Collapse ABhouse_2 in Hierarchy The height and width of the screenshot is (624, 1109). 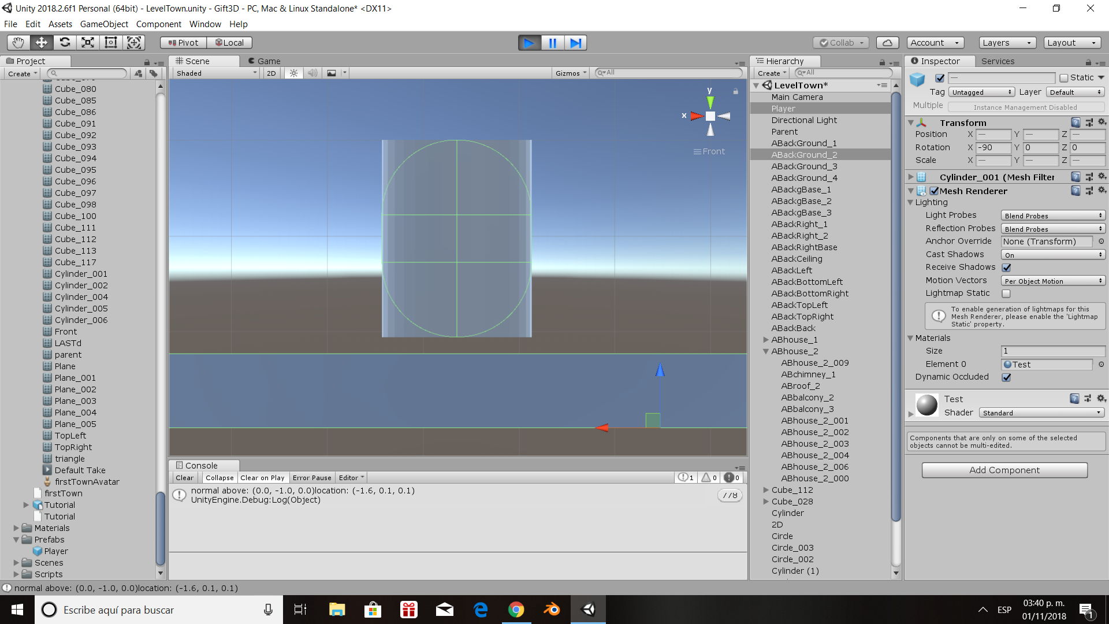pos(766,351)
